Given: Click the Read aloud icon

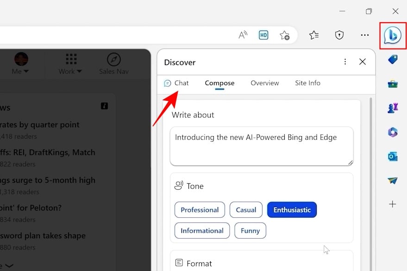Looking at the screenshot, I should [243, 35].
